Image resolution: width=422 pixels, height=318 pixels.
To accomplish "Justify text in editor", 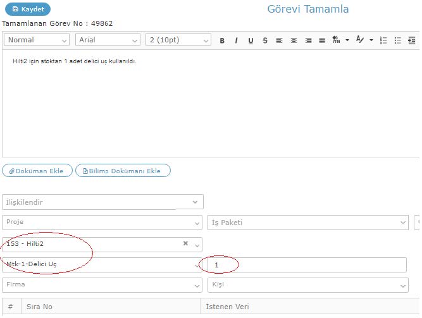I will [322, 40].
